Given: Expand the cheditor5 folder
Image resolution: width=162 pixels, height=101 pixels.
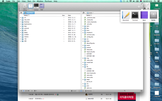Looking at the screenshot, I should point(83,32).
